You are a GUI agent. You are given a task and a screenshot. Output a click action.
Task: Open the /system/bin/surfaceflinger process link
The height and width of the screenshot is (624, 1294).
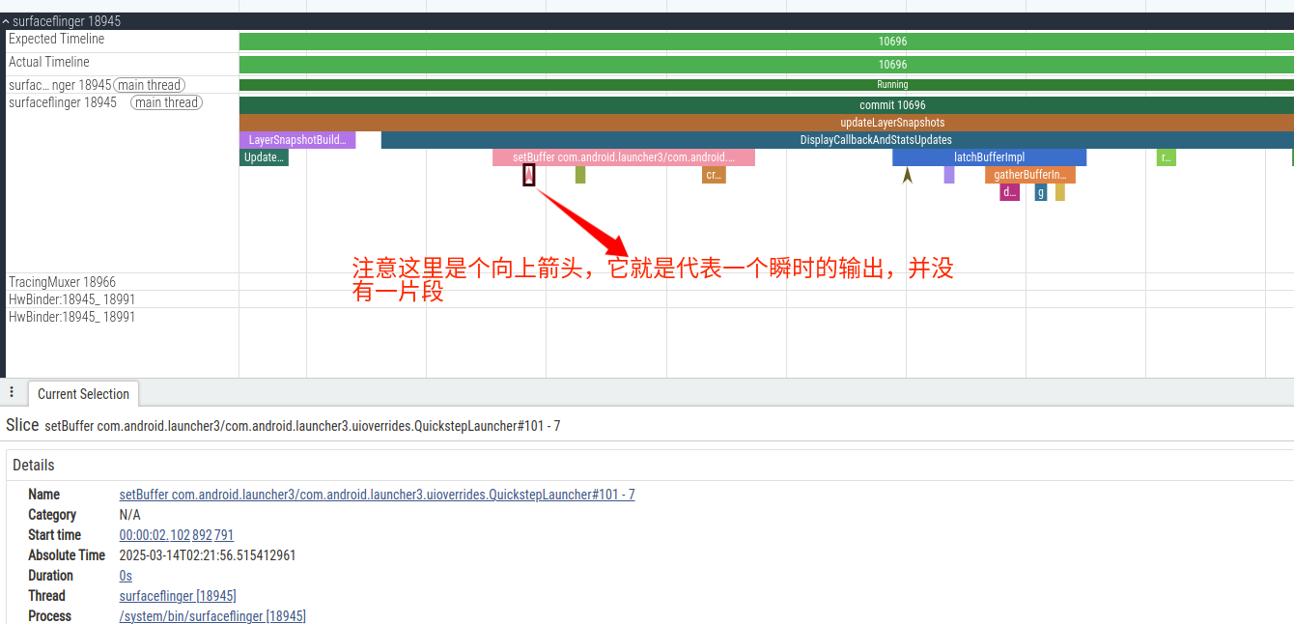[212, 616]
